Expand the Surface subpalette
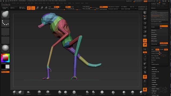 coord(154,76)
